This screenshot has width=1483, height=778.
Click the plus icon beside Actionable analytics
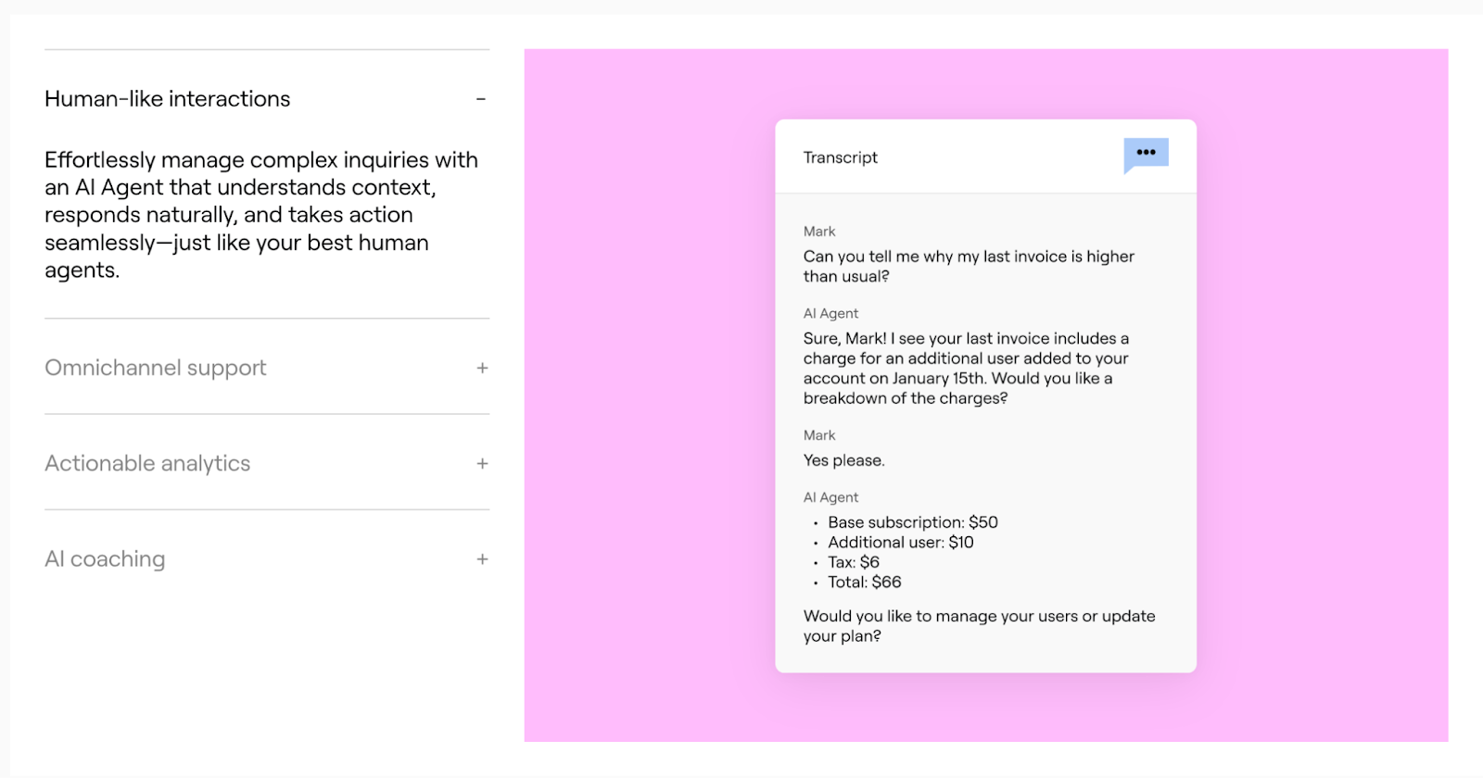tap(482, 464)
